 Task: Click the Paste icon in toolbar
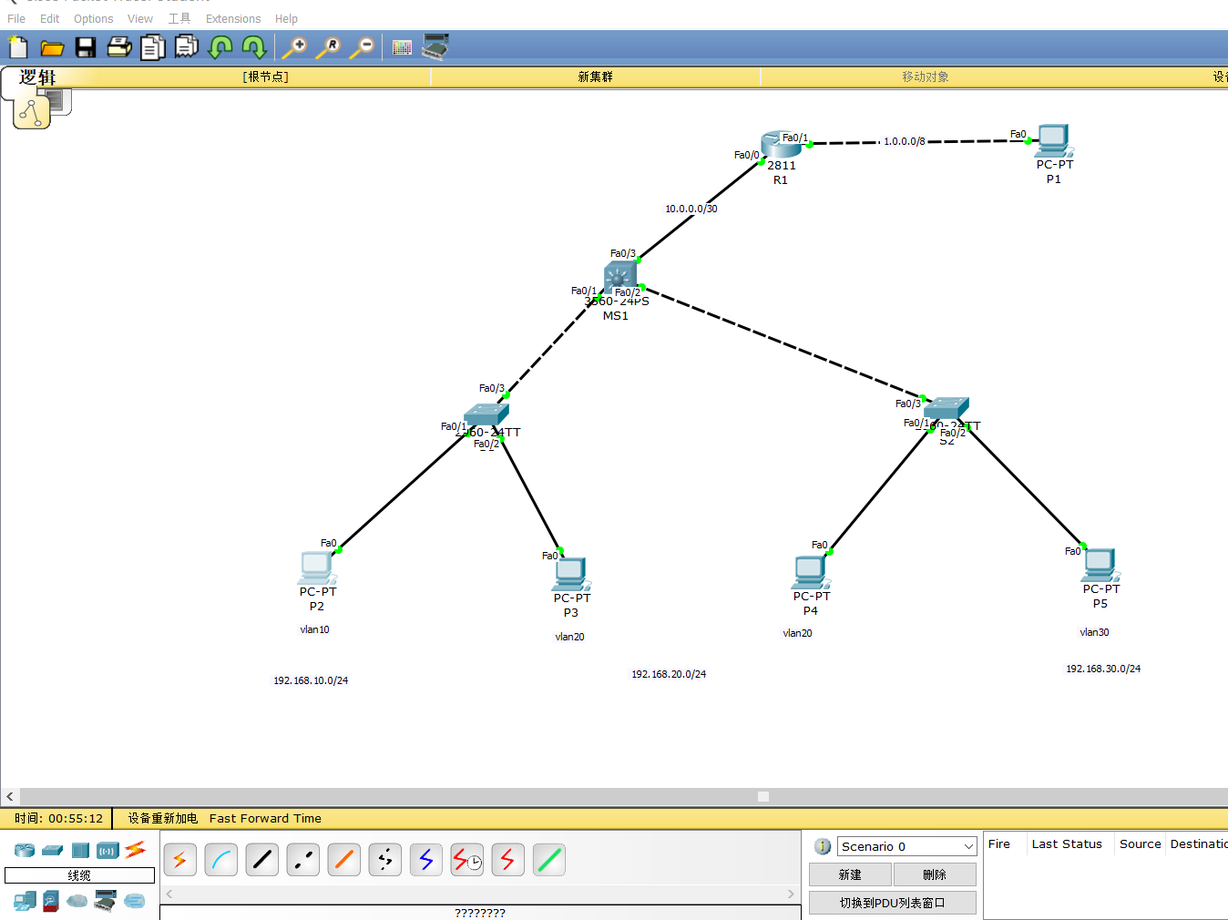pyautogui.click(x=187, y=46)
